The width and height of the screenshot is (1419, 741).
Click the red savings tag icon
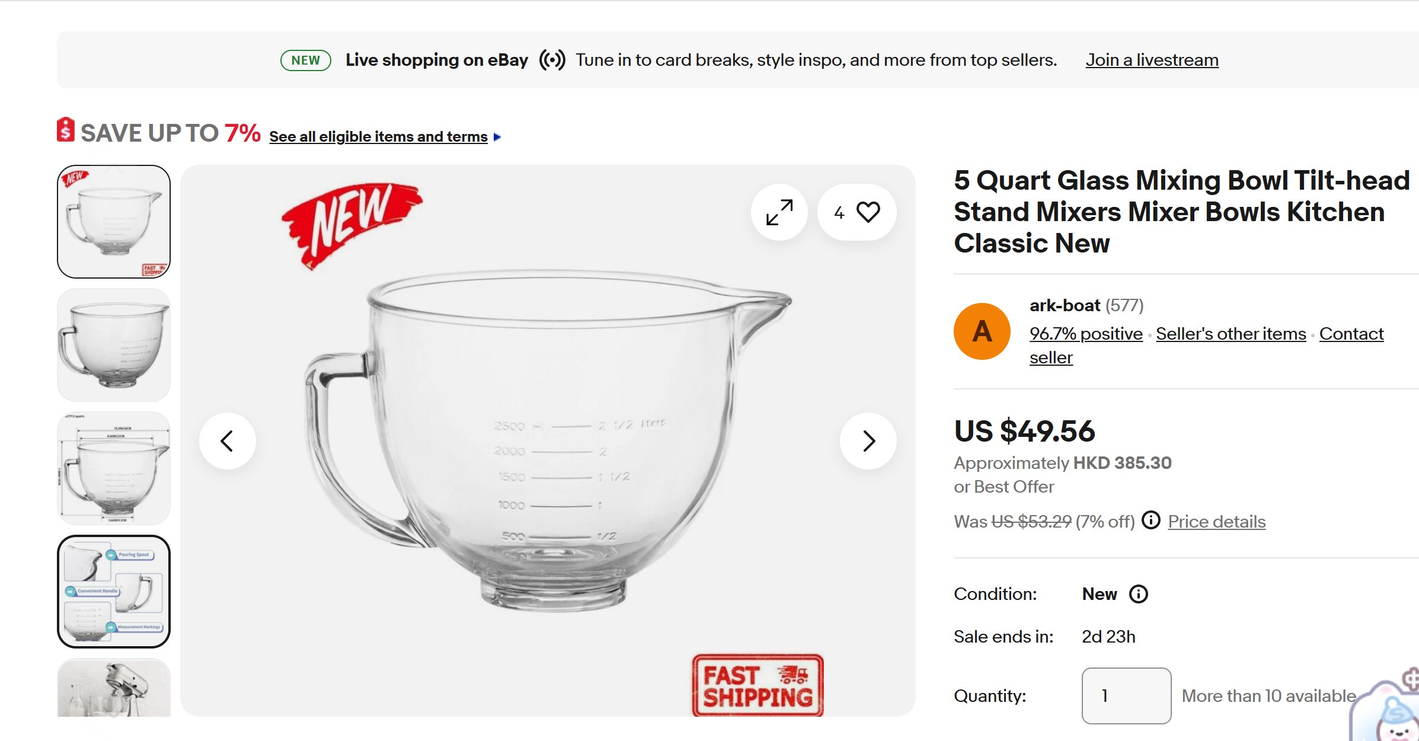point(66,130)
